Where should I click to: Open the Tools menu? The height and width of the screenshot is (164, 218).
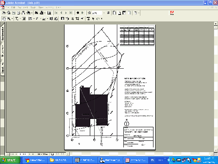click(33, 7)
